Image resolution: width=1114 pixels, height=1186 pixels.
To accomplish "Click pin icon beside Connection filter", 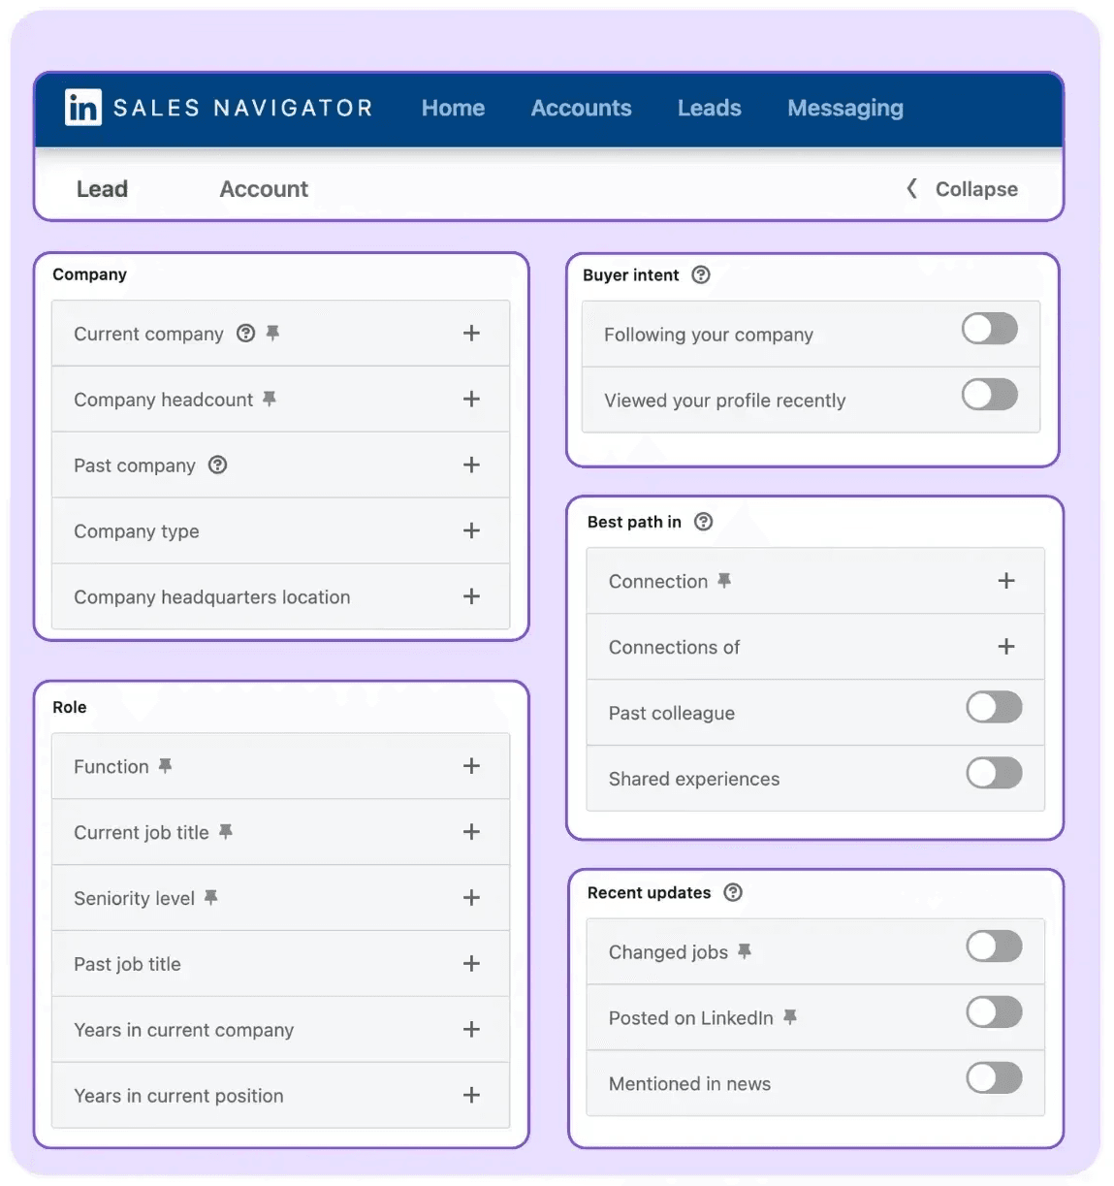I will 724,581.
